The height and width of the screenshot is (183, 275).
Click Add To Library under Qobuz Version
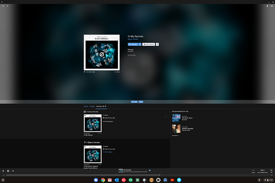tap(108, 152)
